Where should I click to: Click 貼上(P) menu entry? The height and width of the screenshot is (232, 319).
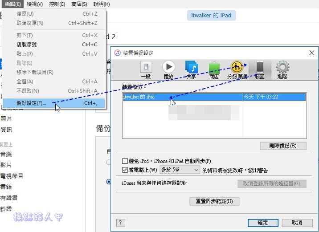pos(54,54)
